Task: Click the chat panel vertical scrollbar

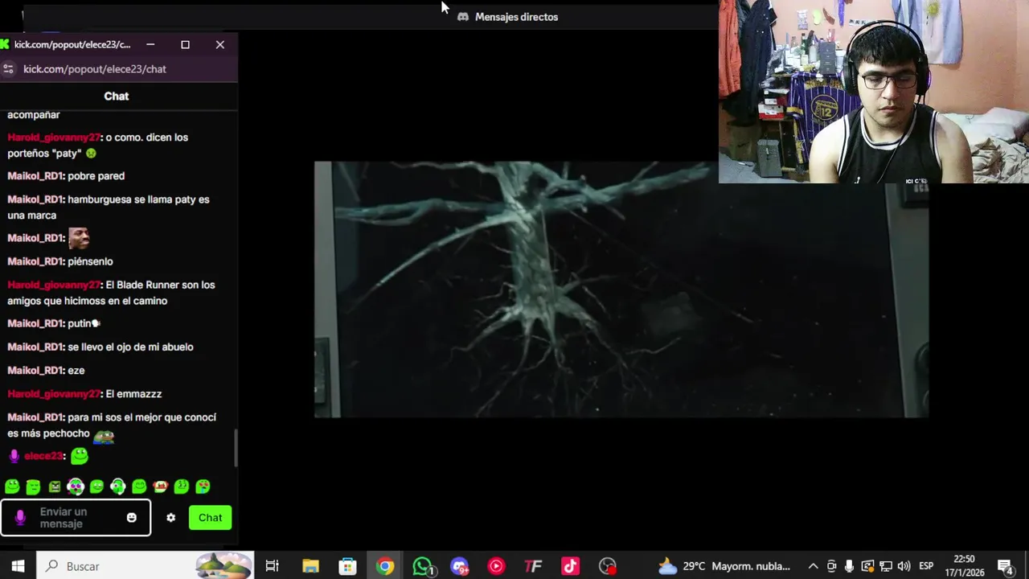Action: coord(236,447)
